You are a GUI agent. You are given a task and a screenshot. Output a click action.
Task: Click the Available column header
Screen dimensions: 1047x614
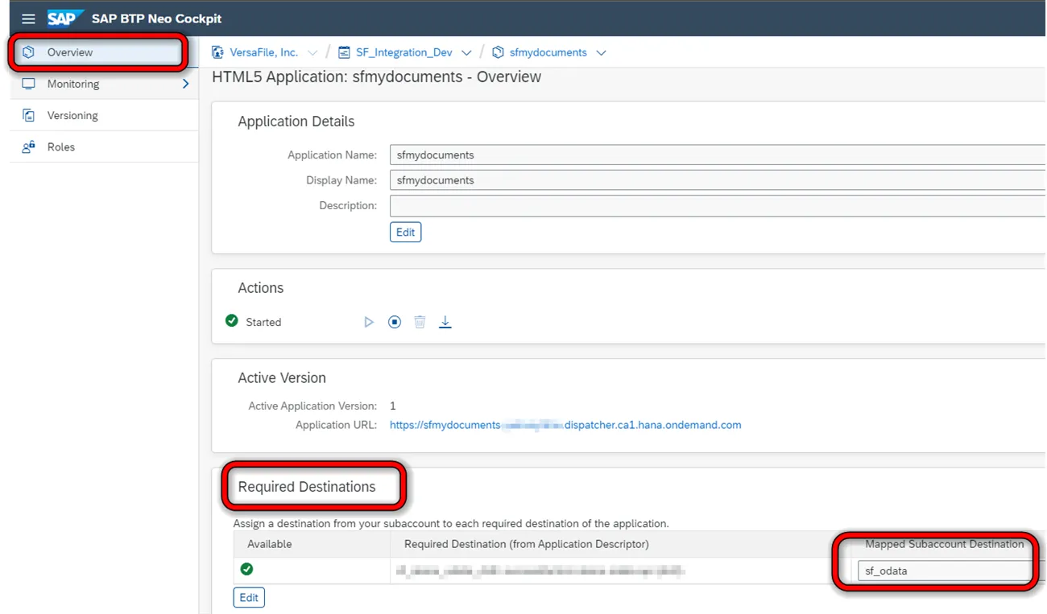270,544
